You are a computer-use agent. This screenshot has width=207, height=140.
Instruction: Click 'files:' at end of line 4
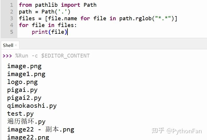point(67,25)
